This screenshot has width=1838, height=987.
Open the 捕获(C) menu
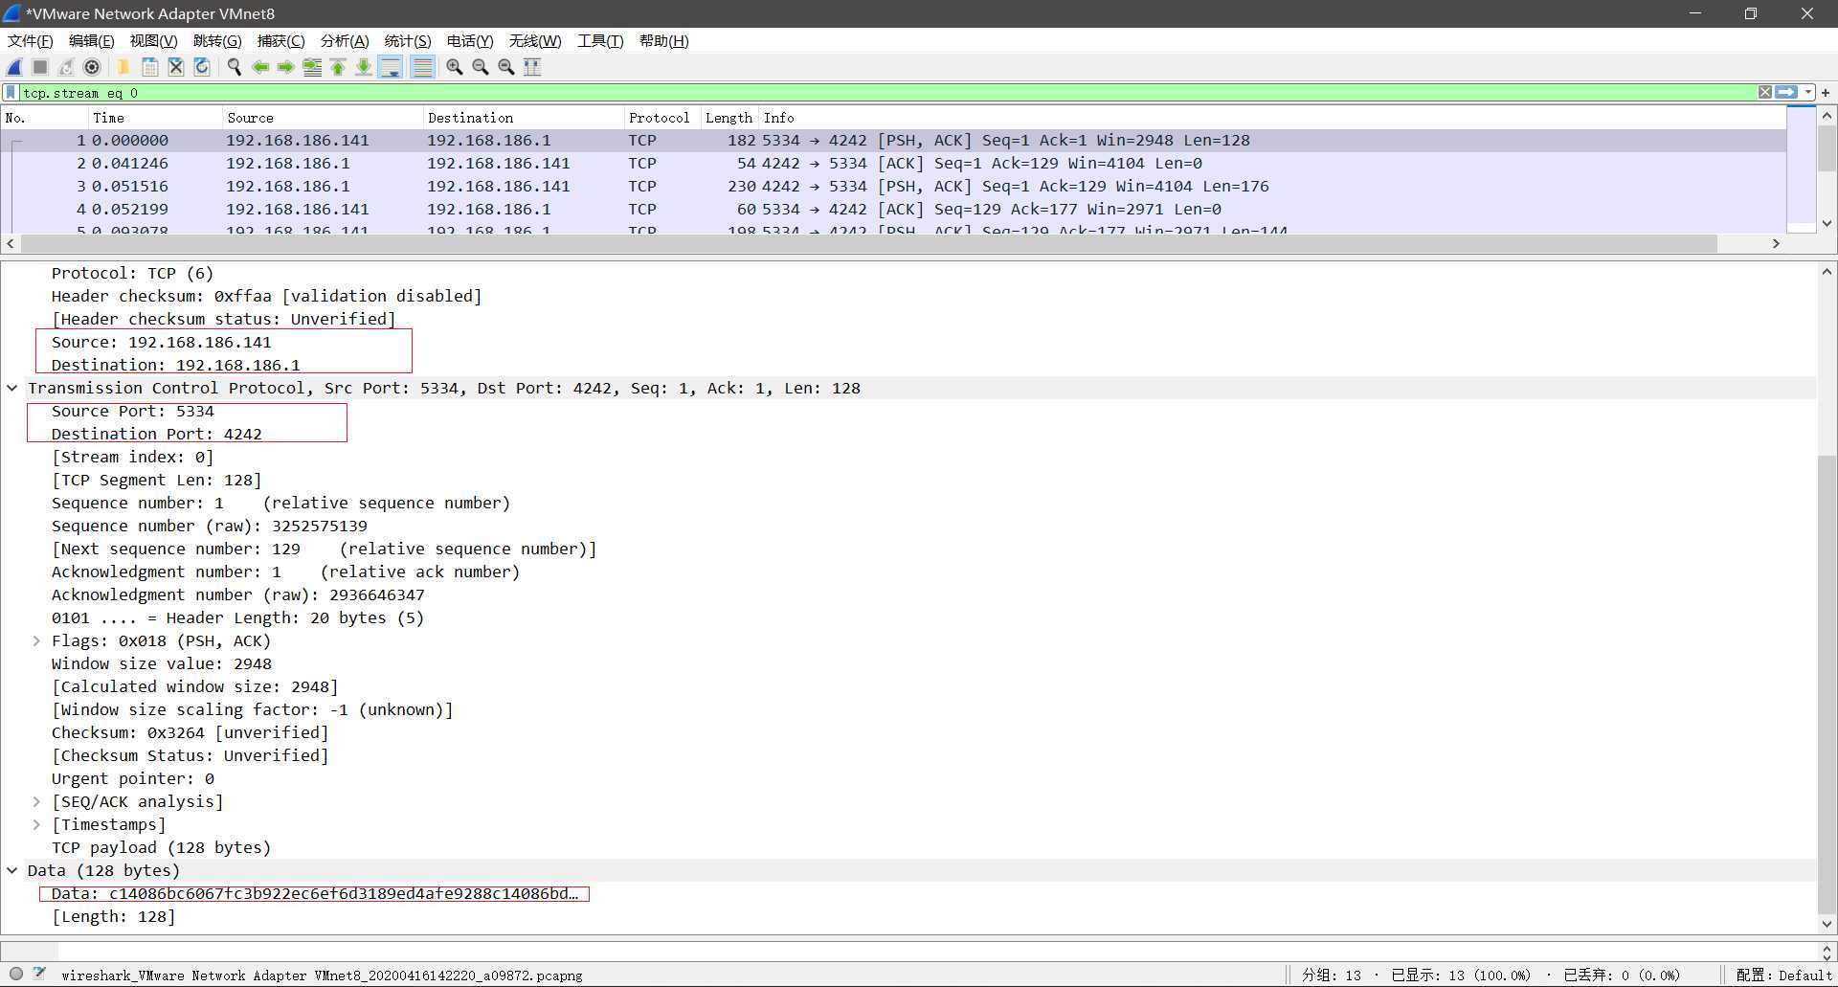point(281,41)
